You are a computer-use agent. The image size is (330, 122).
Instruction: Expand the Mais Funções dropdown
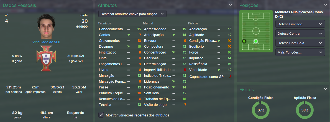(300, 52)
